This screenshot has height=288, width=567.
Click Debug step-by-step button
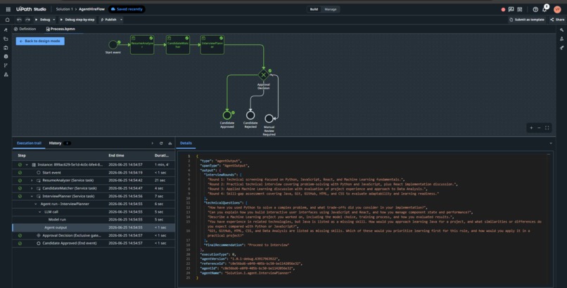click(x=77, y=20)
